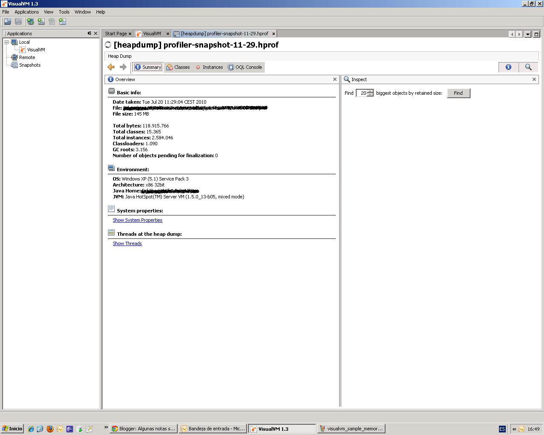Click the ES language indicator in tray
Image resolution: width=544 pixels, height=435 pixels.
(502, 429)
